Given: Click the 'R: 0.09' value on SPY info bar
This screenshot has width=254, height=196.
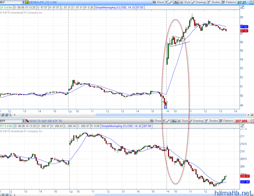Looking at the screenshot, I should tap(95, 126).
